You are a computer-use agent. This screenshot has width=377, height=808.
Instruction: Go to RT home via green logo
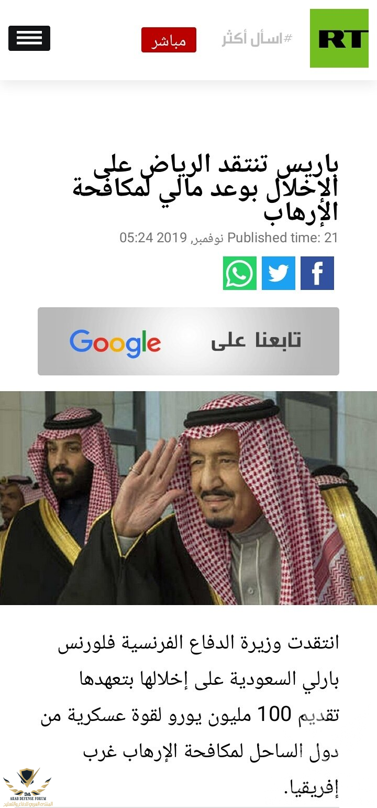point(339,38)
